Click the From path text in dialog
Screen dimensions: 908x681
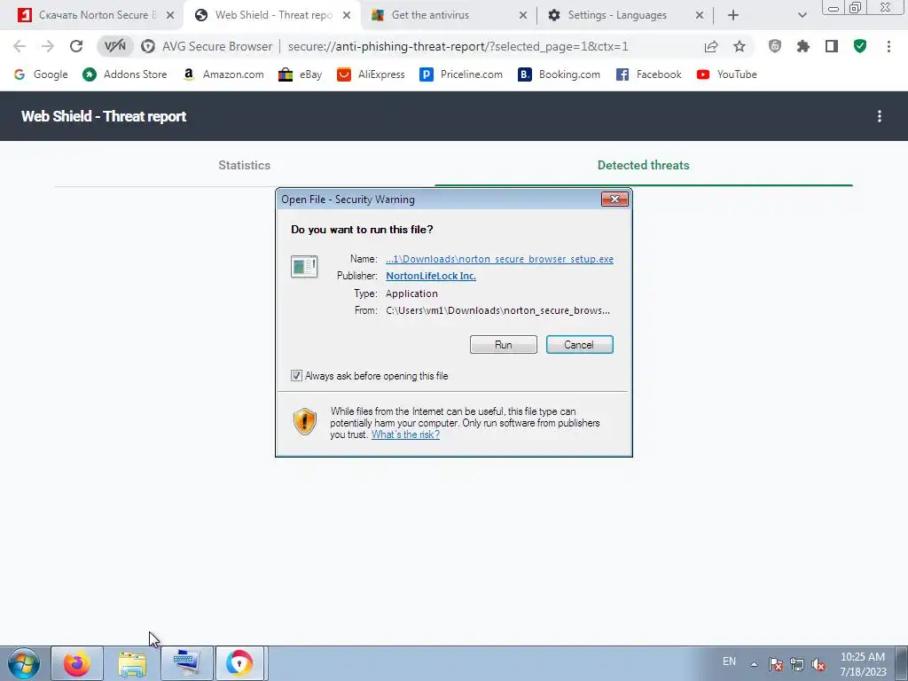click(497, 310)
